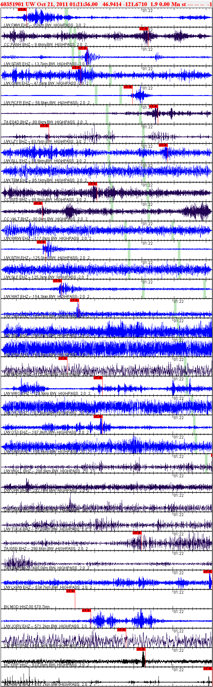Click the event ID 60351901 in the header

[x=12, y=4]
